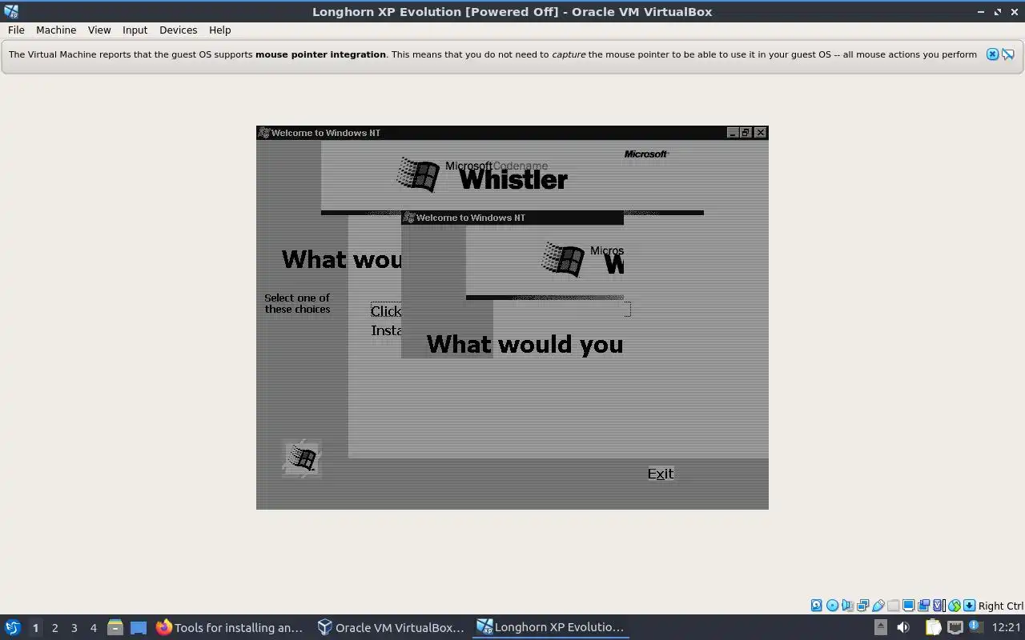Click mouse integration status icon

tap(955, 606)
